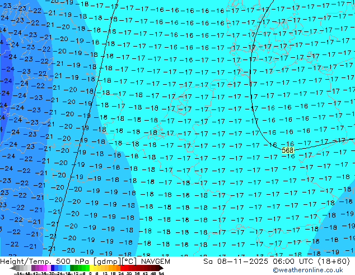
Task: Click the gray left arrow of color scale
Action: [12, 268]
